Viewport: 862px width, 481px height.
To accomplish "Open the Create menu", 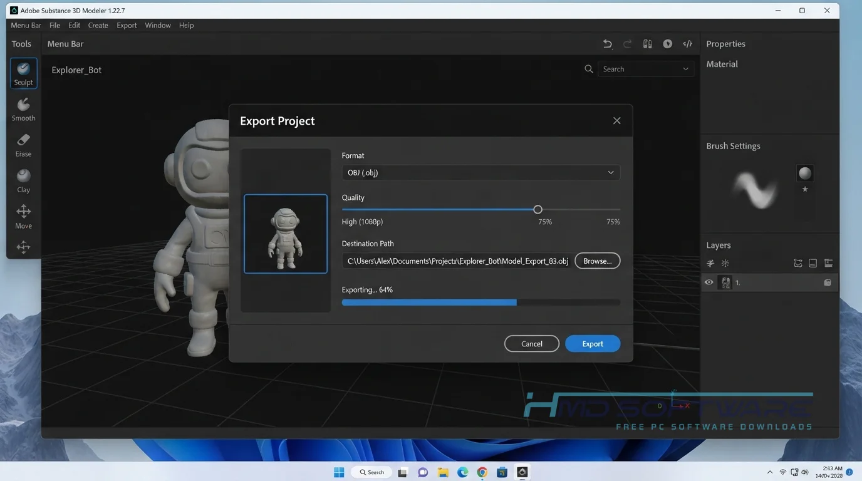I will click(x=98, y=25).
